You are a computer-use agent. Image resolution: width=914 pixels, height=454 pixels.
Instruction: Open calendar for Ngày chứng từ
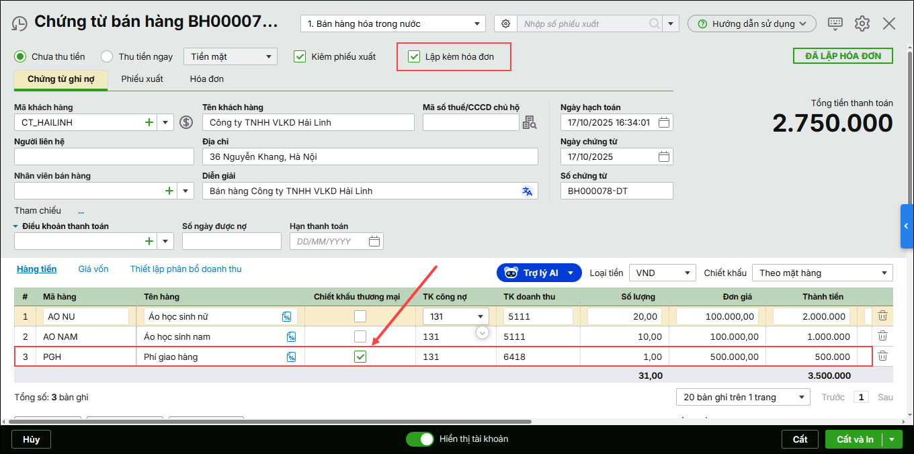point(663,157)
